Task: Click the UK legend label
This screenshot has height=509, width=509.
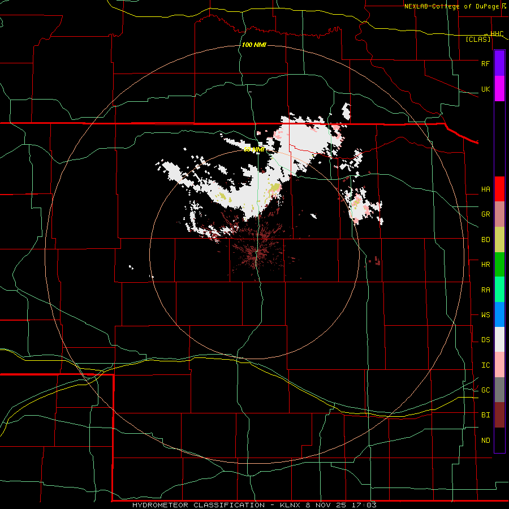Action: pyautogui.click(x=485, y=89)
